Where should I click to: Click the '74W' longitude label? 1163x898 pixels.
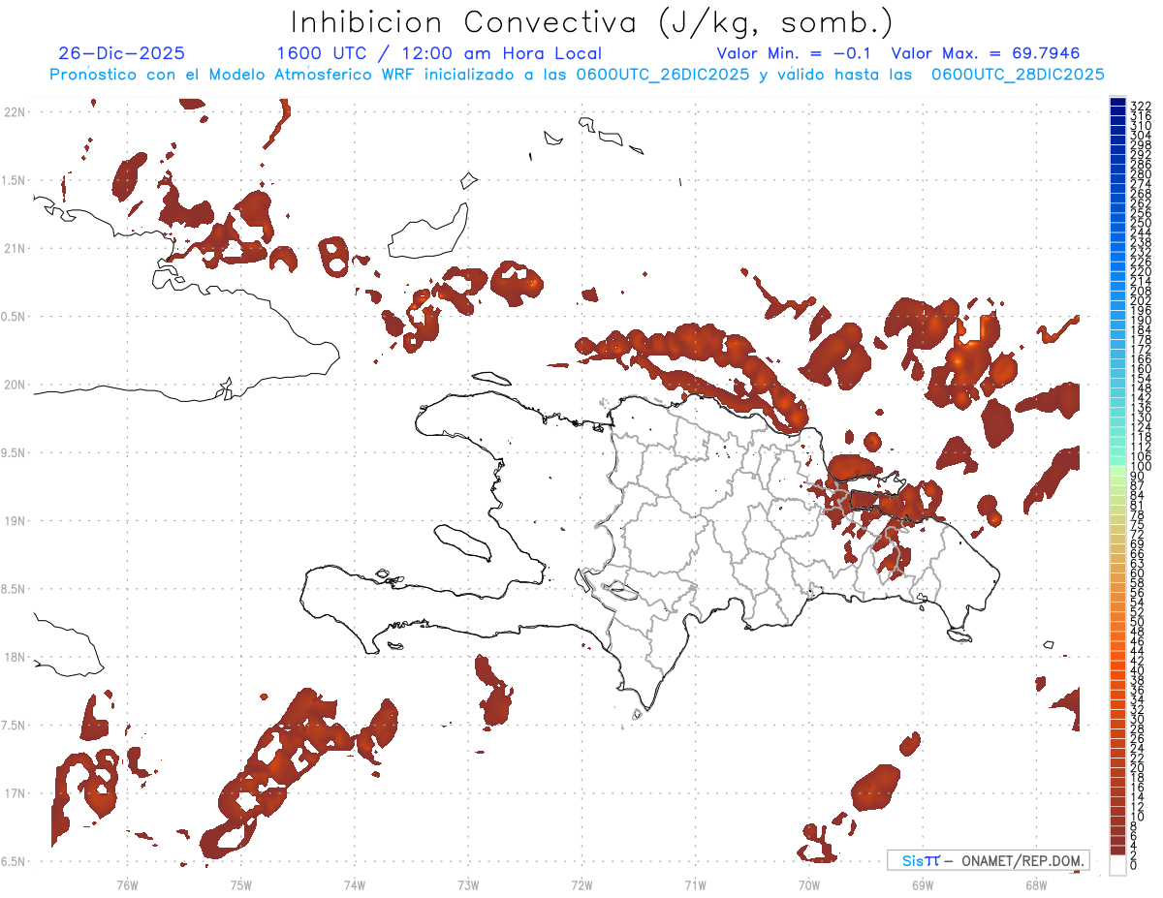[354, 883]
